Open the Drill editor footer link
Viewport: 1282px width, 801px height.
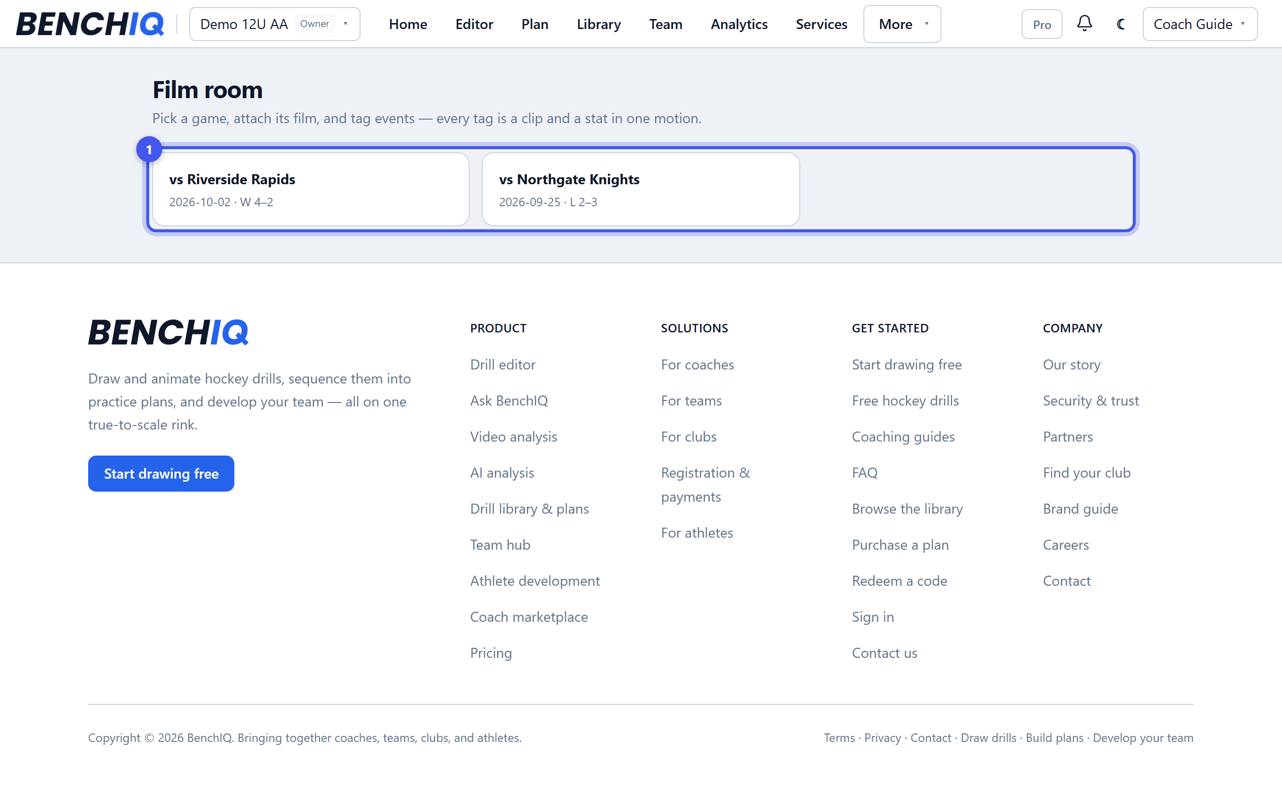coord(503,364)
